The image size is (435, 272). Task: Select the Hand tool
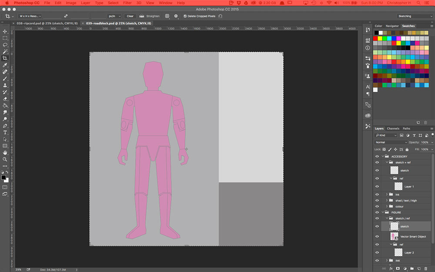(x=5, y=152)
